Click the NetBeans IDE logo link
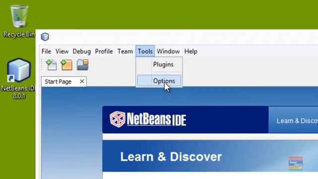The image size is (318, 179). pyautogui.click(x=148, y=119)
